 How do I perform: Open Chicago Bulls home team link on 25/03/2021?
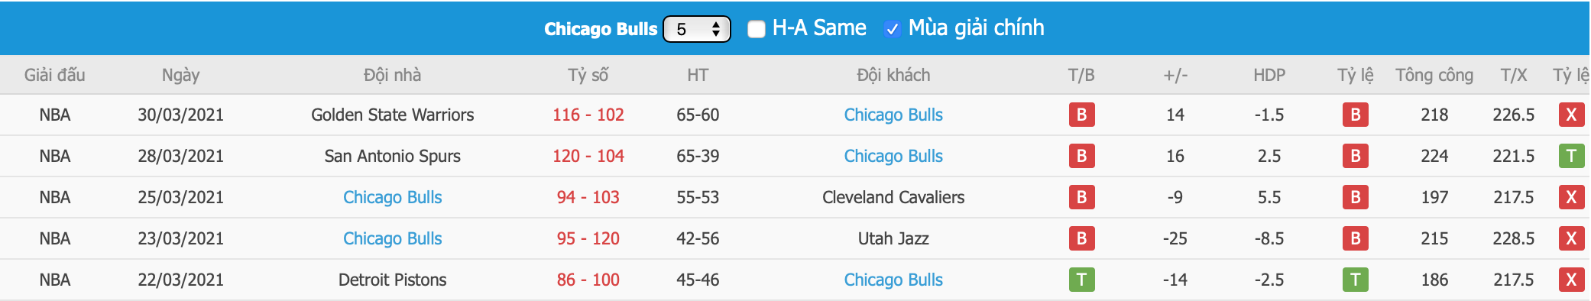pos(392,197)
